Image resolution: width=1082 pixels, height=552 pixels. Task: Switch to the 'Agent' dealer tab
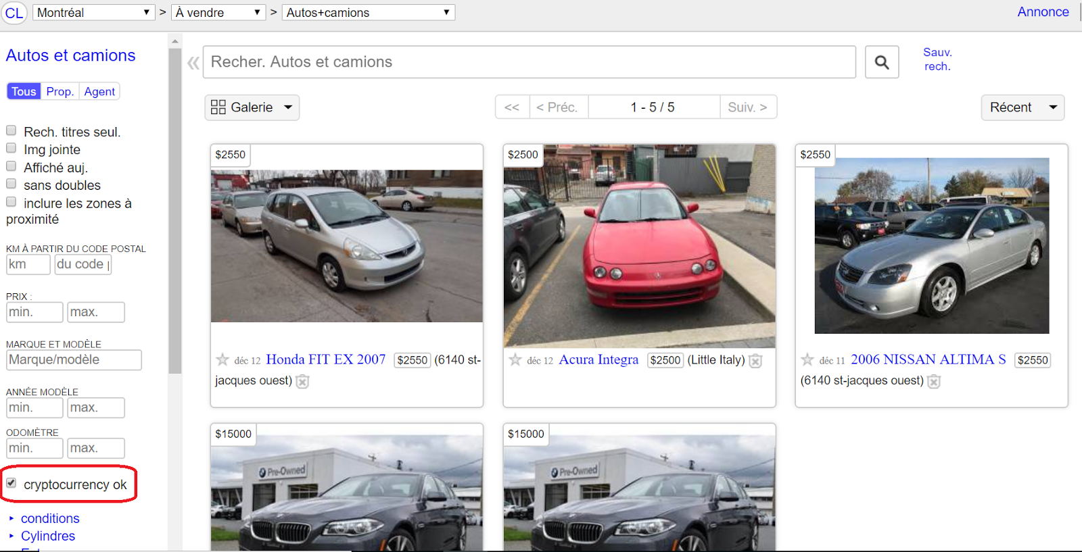(x=99, y=91)
